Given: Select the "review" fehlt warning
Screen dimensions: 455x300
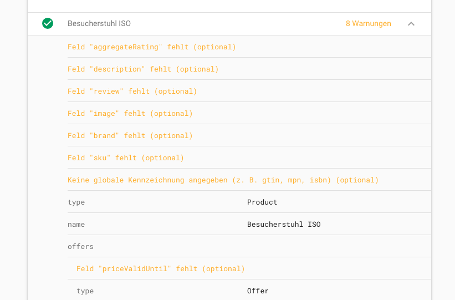Looking at the screenshot, I should [x=132, y=91].
